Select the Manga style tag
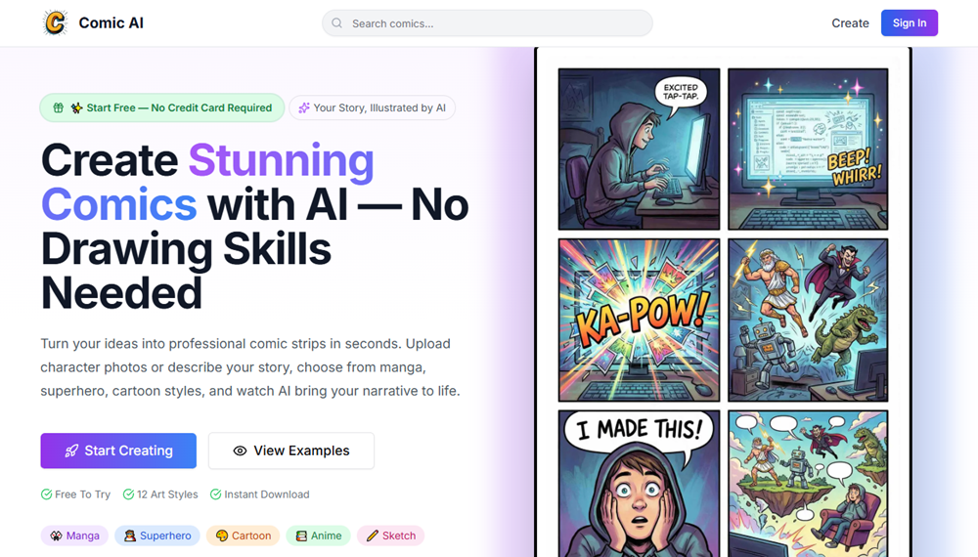This screenshot has width=978, height=557. tap(75, 536)
